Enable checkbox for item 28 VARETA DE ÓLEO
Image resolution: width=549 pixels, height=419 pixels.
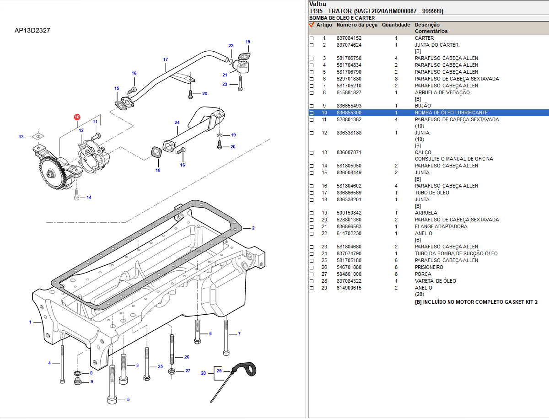tap(312, 281)
